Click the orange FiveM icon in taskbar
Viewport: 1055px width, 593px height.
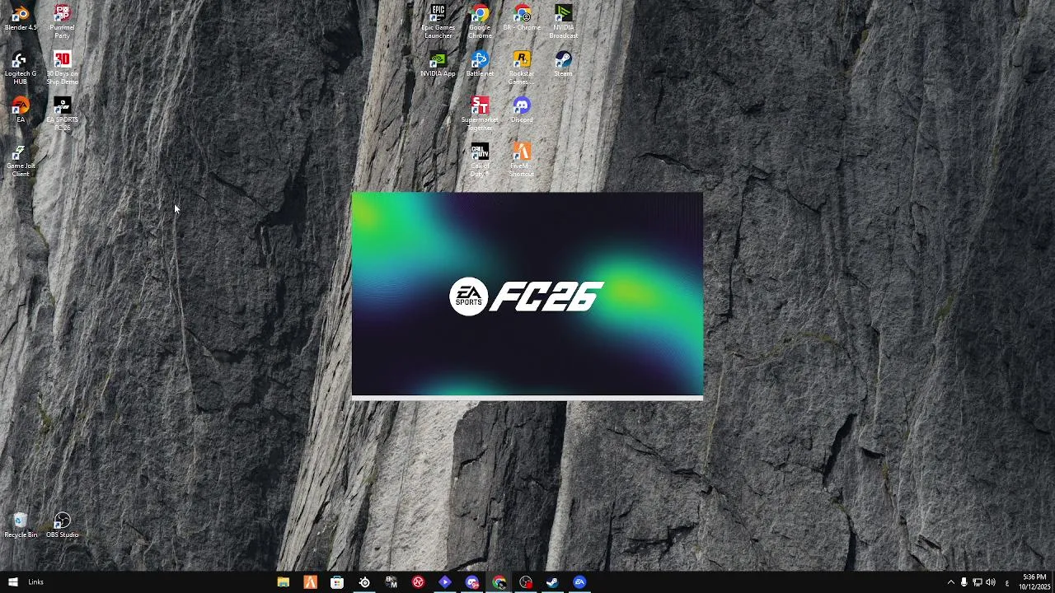[x=310, y=582]
